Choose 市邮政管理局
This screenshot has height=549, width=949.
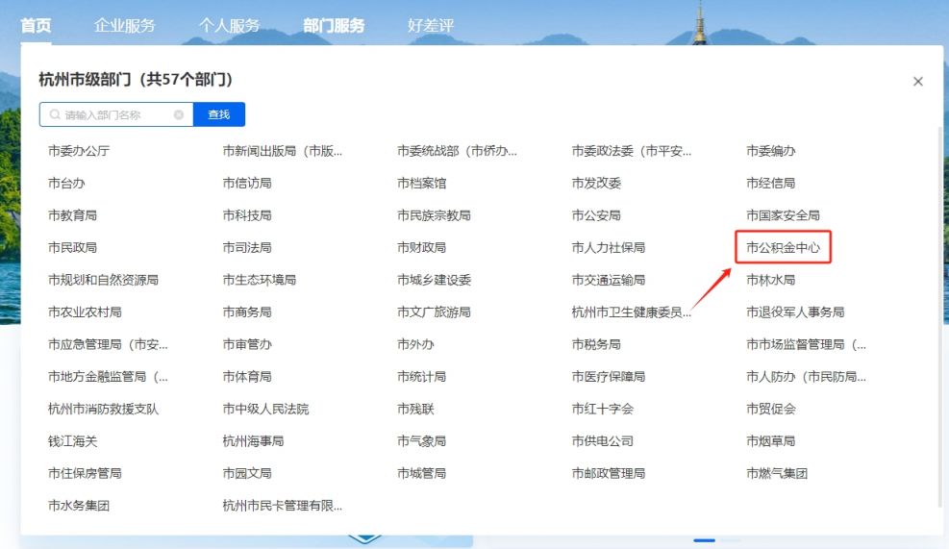point(609,473)
